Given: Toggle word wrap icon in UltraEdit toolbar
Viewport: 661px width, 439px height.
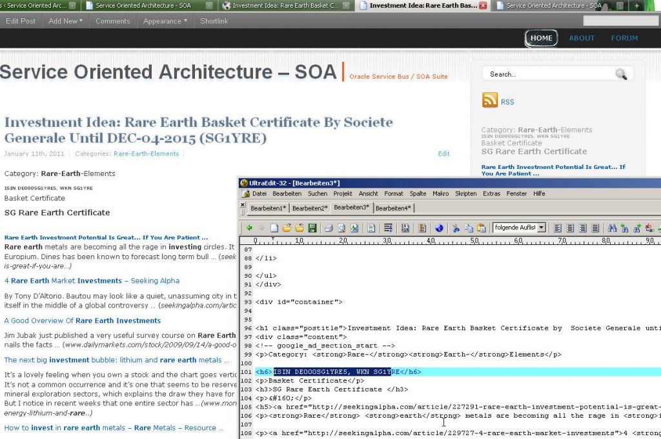Looking at the screenshot, I should click(x=388, y=228).
